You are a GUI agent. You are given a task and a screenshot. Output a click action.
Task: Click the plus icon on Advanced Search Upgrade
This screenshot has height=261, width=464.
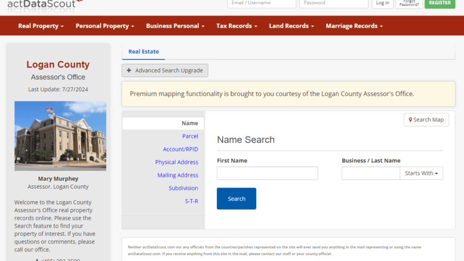129,70
